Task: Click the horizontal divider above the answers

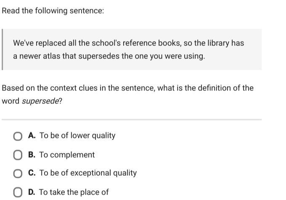Action: (x=132, y=120)
